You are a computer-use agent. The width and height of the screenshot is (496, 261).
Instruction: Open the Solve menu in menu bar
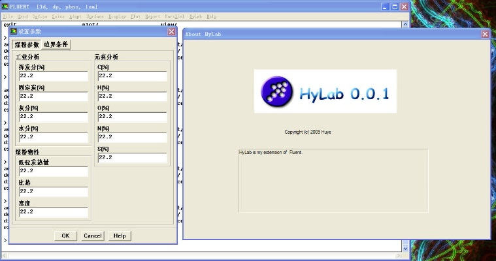pos(58,16)
